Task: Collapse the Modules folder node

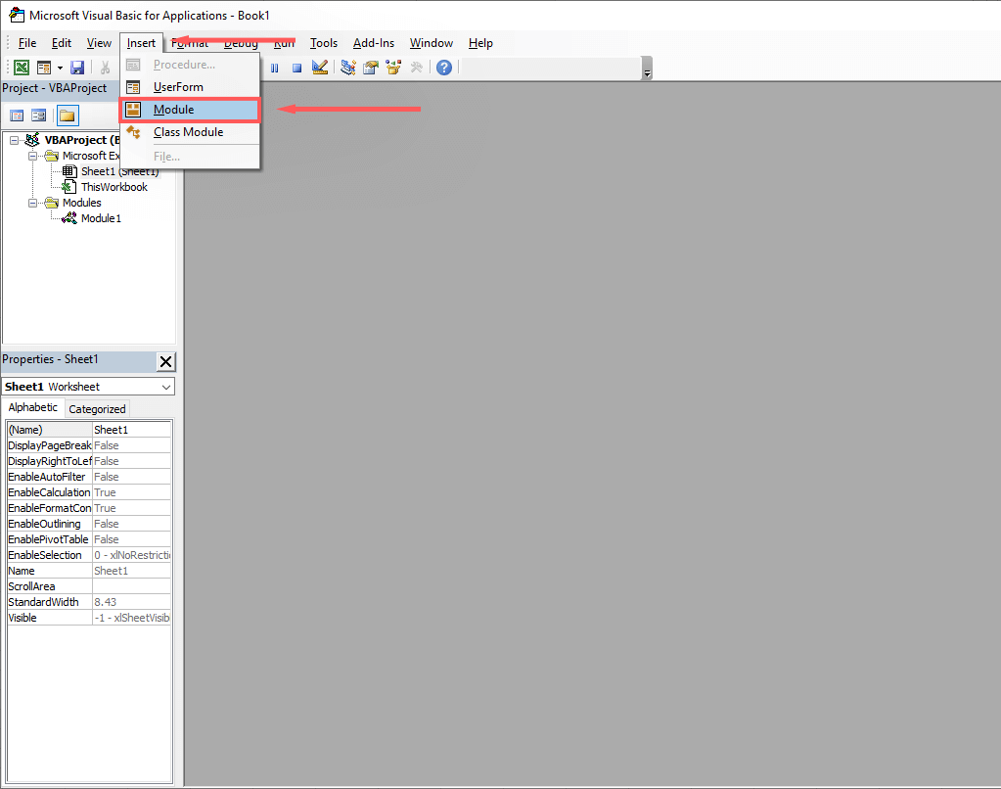Action: pyautogui.click(x=32, y=204)
